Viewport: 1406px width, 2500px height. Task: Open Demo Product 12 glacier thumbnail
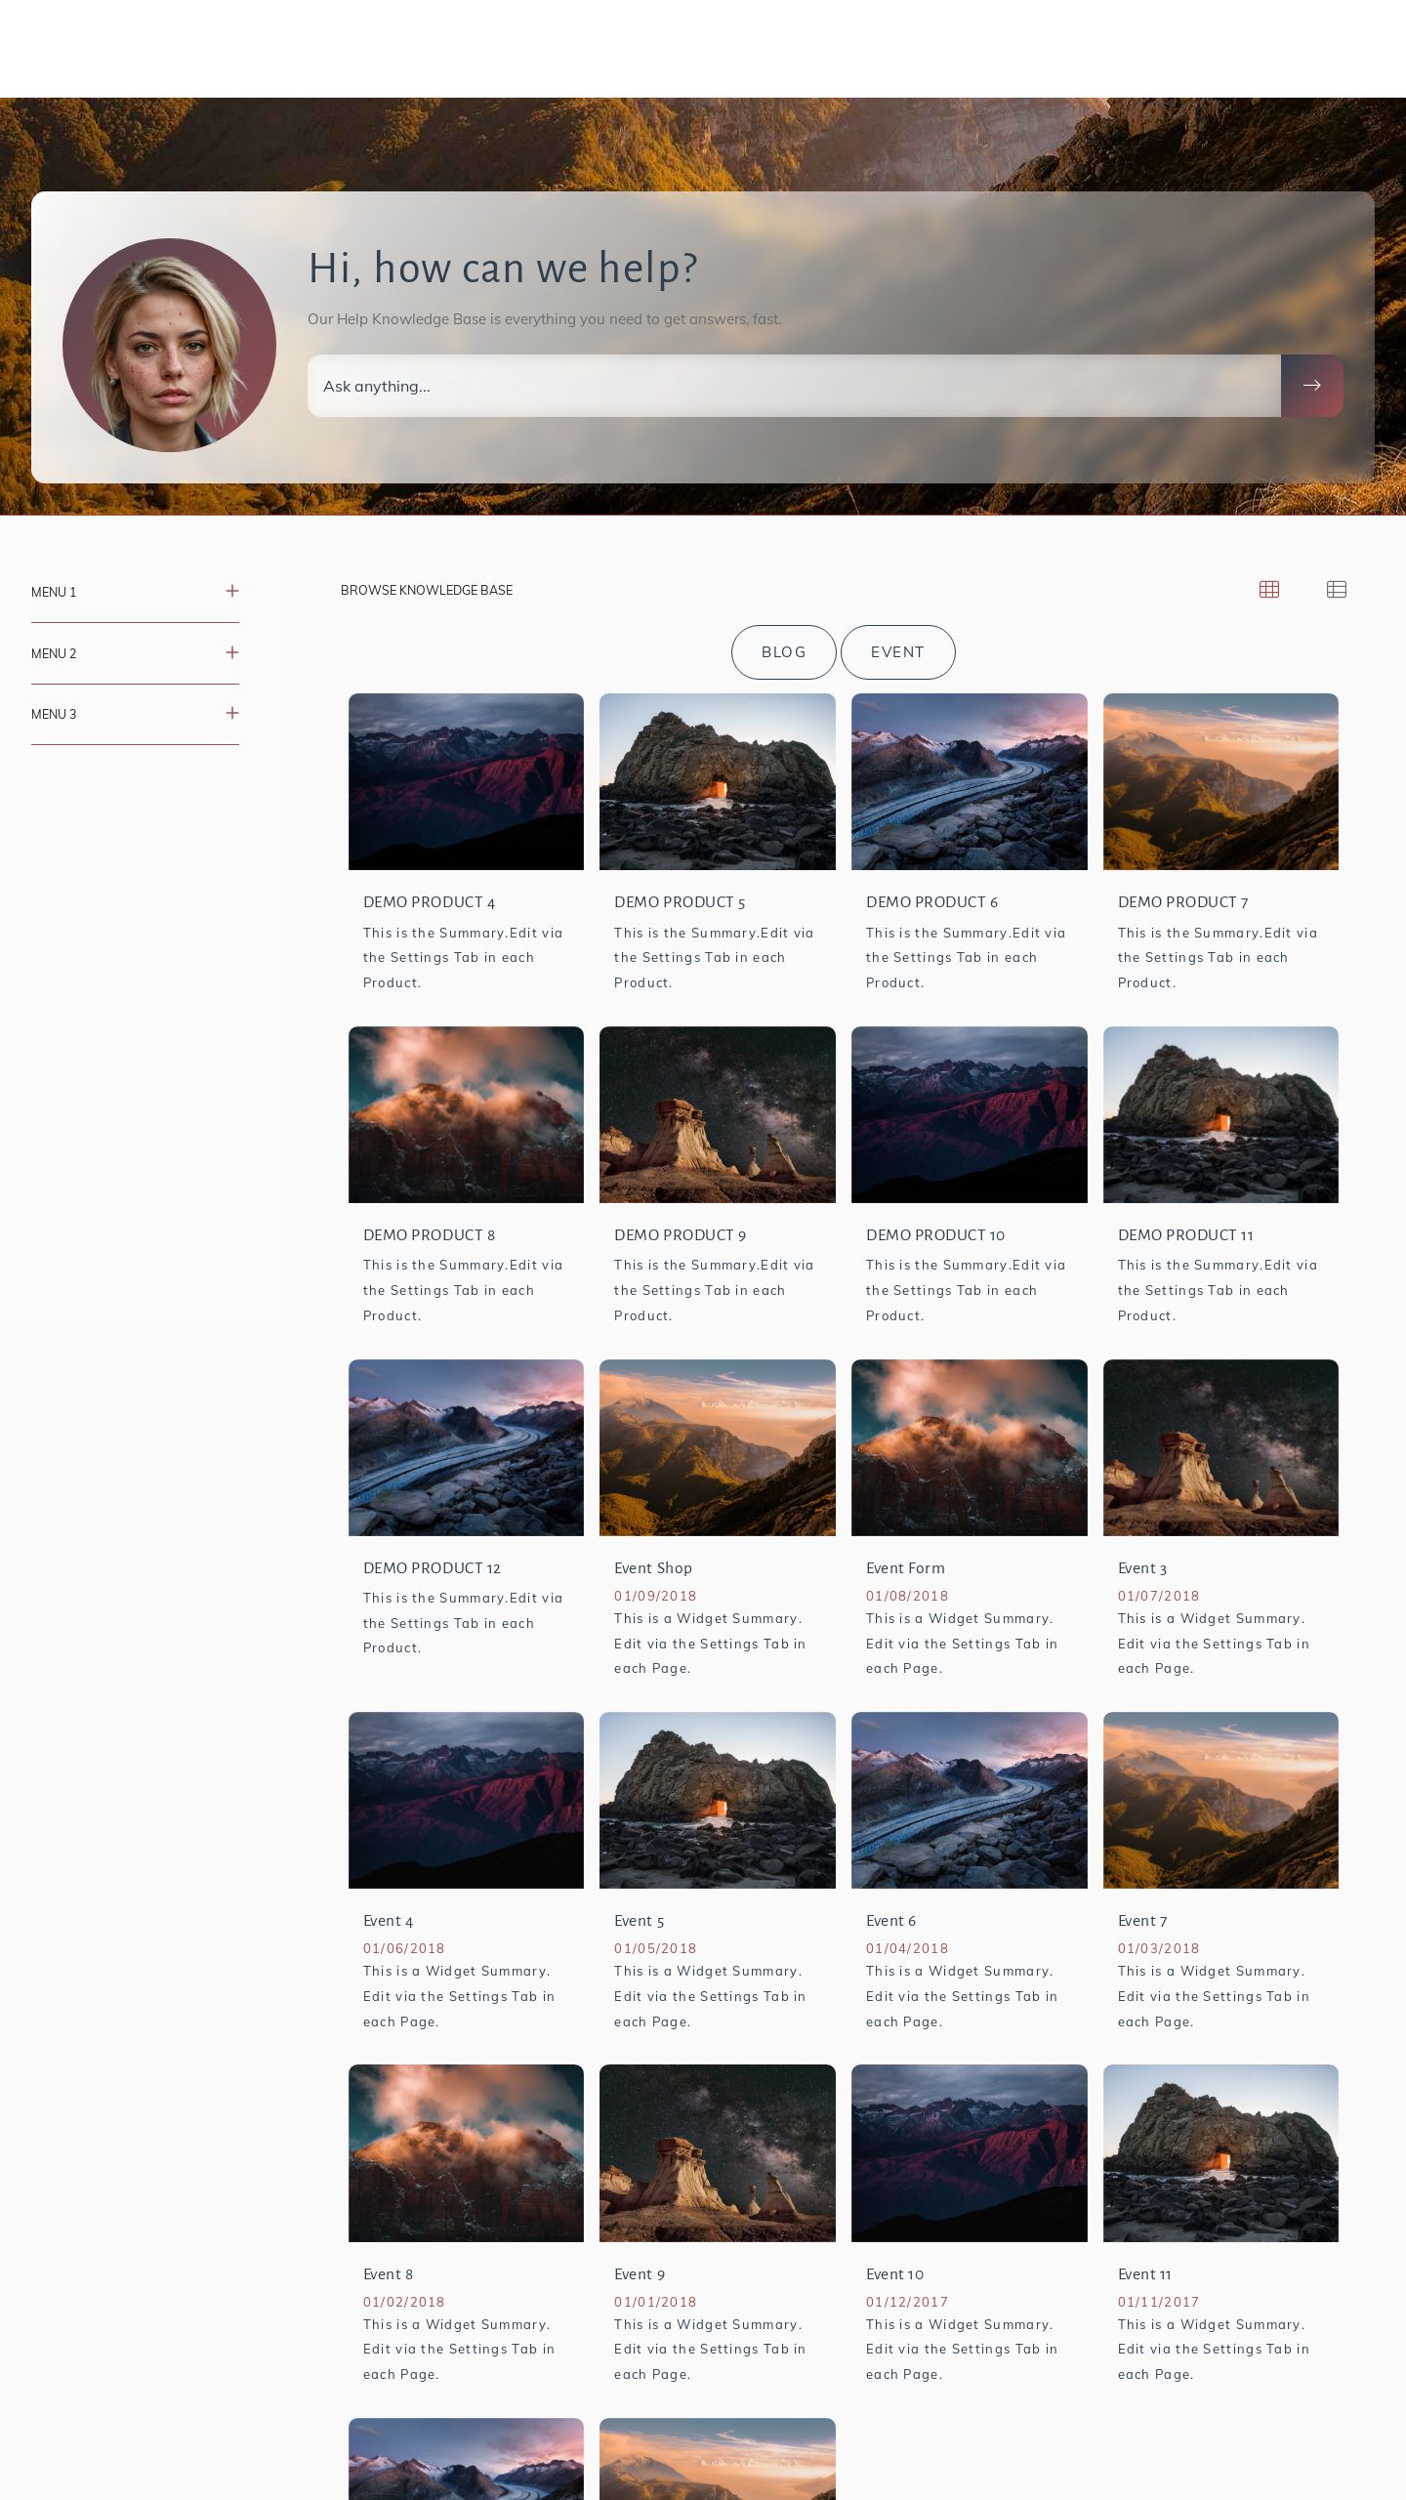pyautogui.click(x=466, y=1447)
